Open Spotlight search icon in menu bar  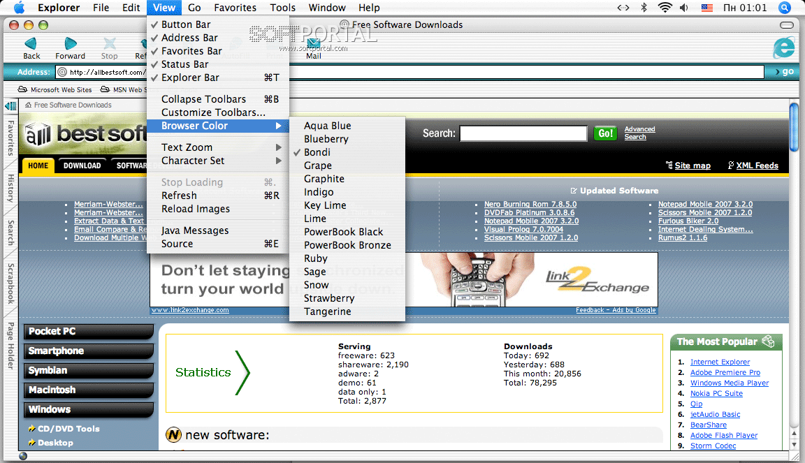pos(785,8)
